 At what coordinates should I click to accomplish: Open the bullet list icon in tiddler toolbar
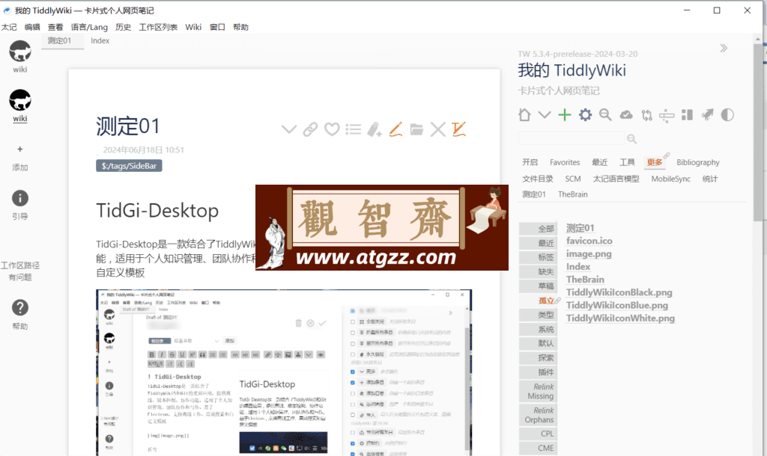pyautogui.click(x=354, y=129)
